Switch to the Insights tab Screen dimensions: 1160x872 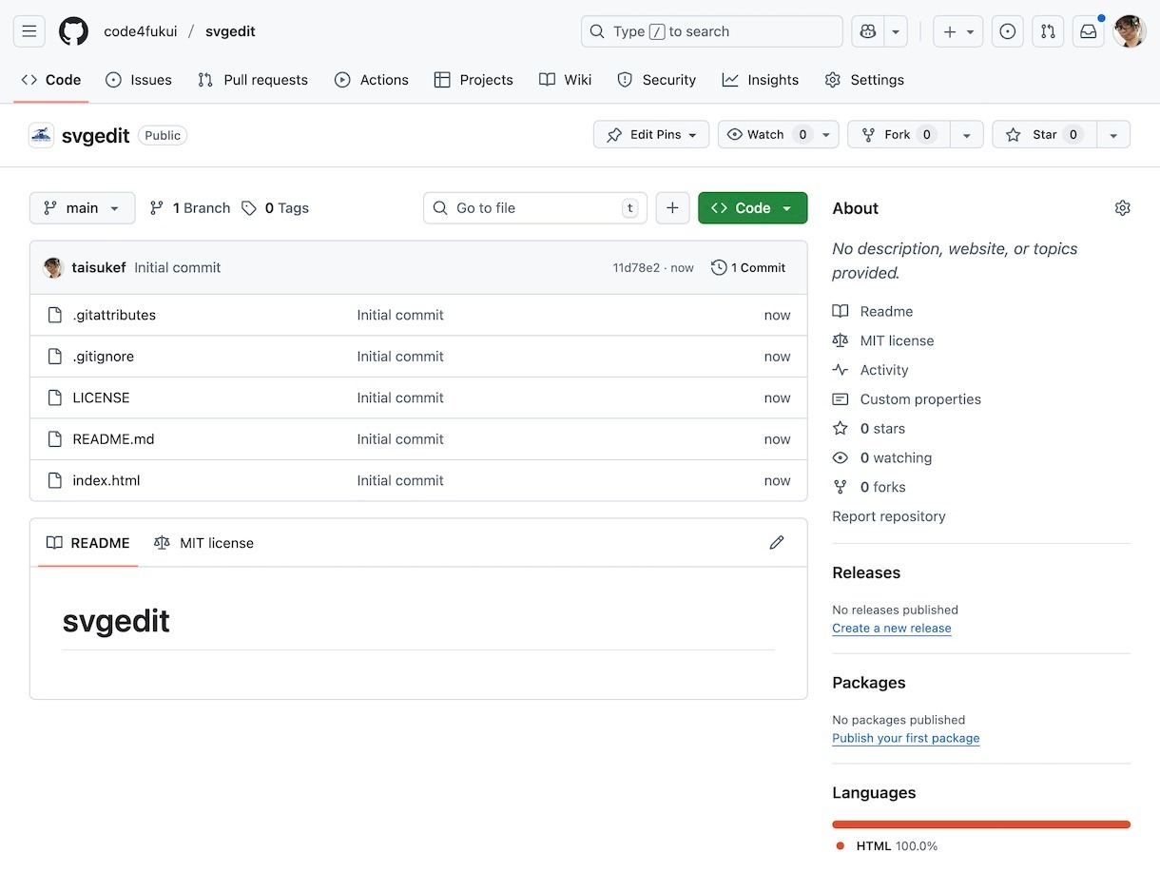[761, 80]
